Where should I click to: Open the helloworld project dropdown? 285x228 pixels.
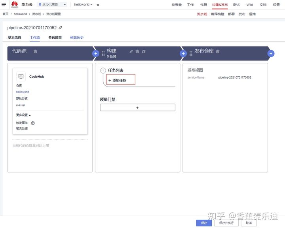[83, 4]
